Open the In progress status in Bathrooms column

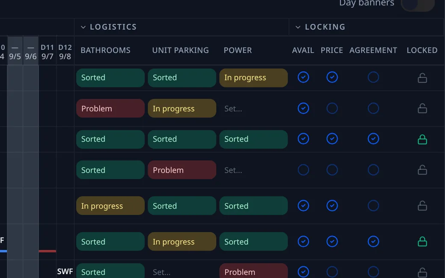coord(110,206)
